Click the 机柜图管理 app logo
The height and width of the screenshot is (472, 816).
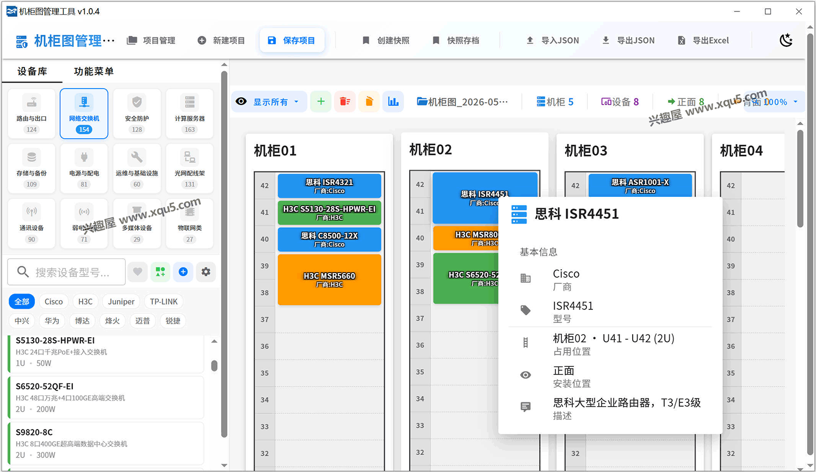point(65,41)
